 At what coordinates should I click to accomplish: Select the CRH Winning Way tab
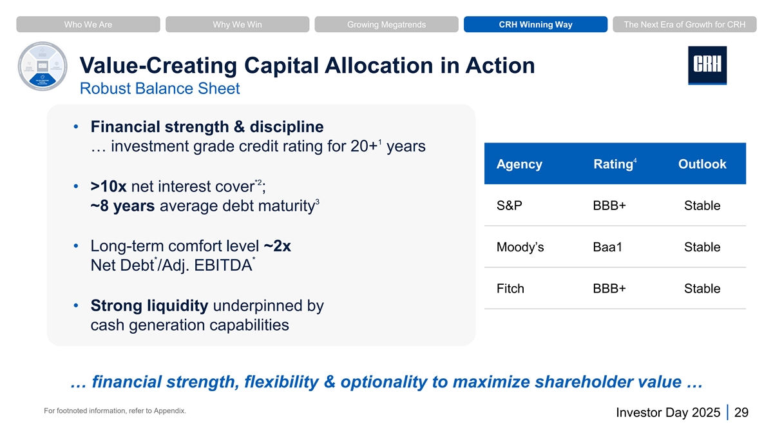point(535,24)
